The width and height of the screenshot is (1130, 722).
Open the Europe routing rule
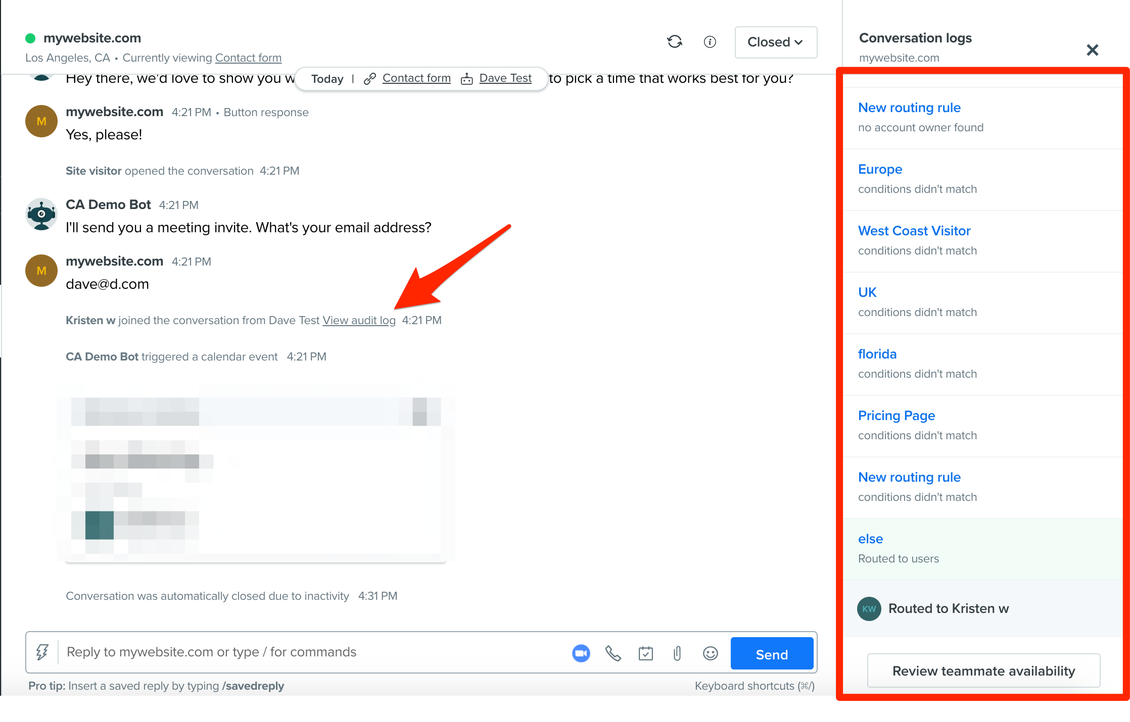[880, 169]
